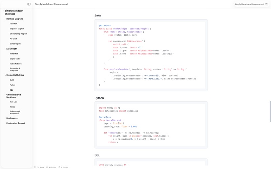The image size is (271, 169).
Task: Select SQL in the sidebar outline
Action: 12,90
